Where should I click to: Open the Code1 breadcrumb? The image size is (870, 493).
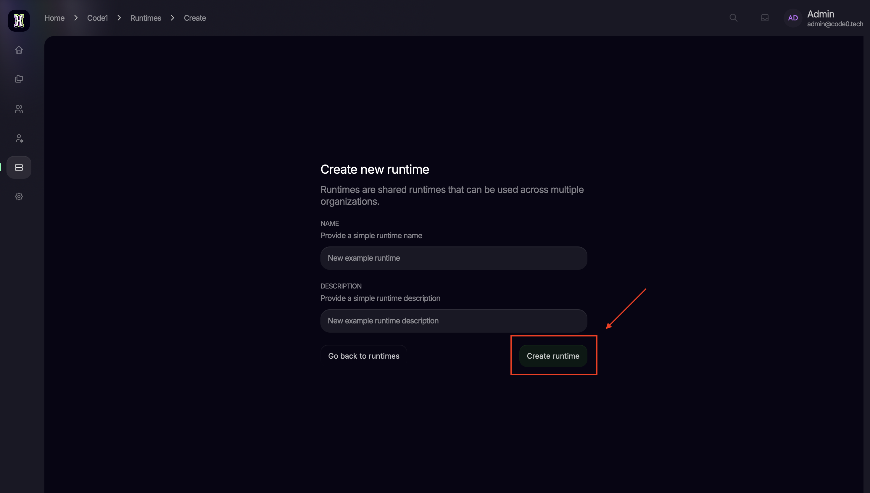click(97, 18)
